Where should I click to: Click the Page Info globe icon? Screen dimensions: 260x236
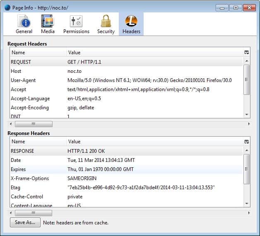click(x=7, y=7)
